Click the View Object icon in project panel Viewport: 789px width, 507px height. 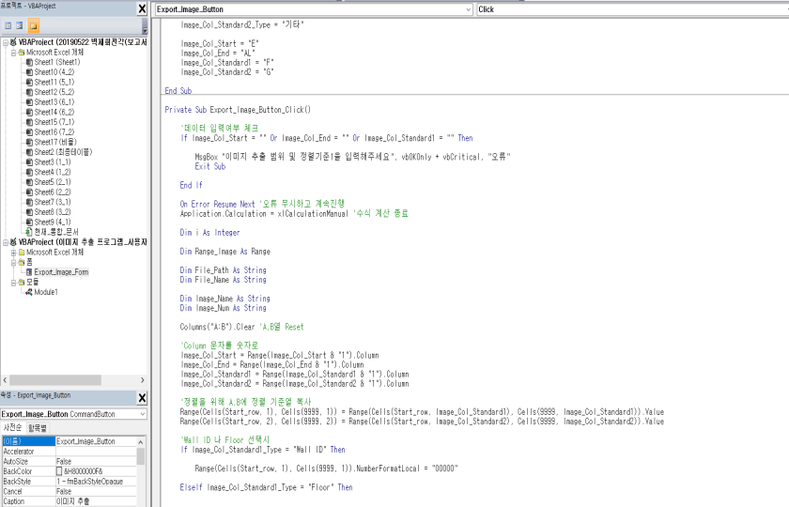click(20, 26)
